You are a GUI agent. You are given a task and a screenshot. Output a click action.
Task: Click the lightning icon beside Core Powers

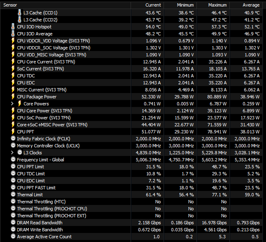(x=19, y=104)
